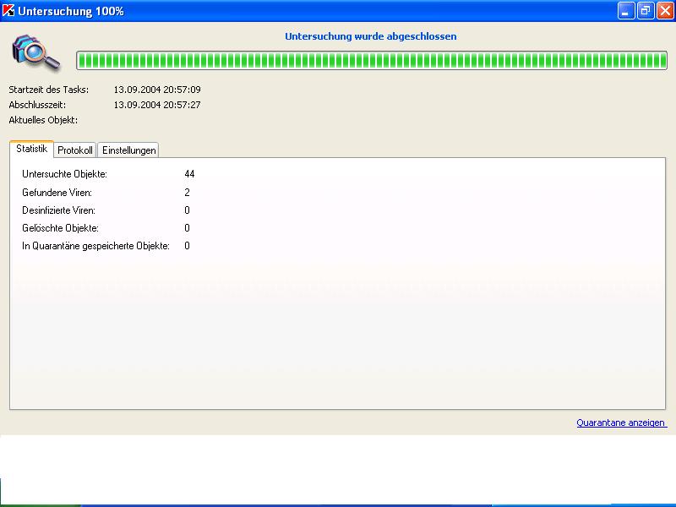676x507 pixels.
Task: Open the Einstellungen tab
Action: (128, 150)
